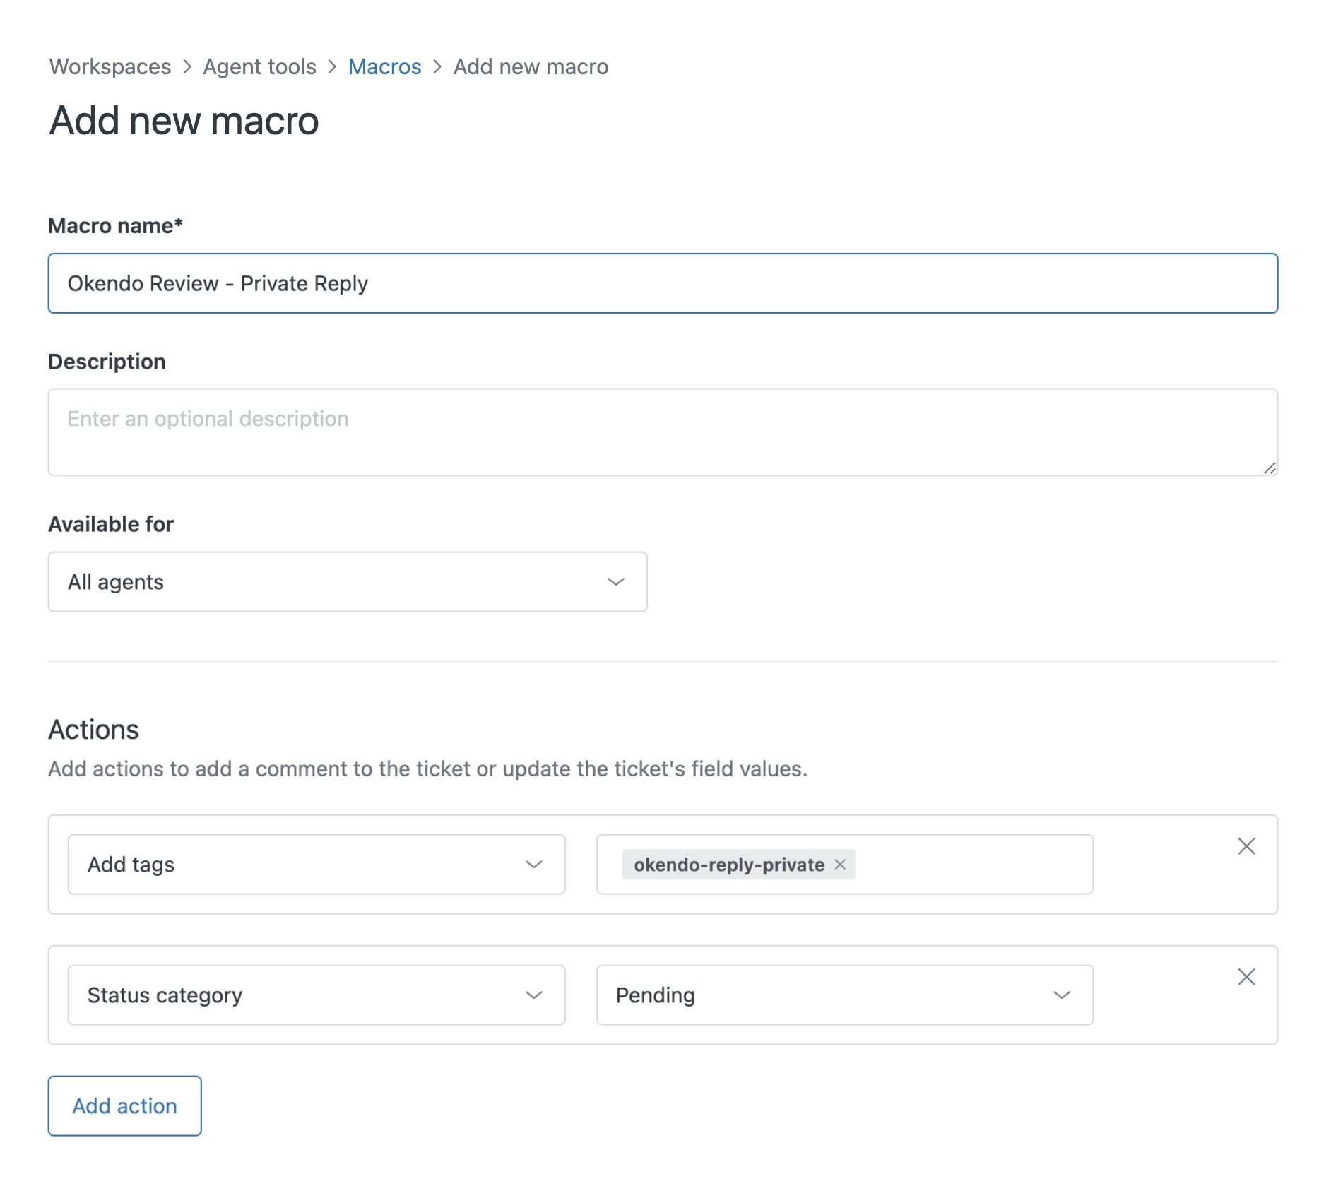The height and width of the screenshot is (1186, 1331).
Task: Focus the Macro name input field
Action: (663, 283)
